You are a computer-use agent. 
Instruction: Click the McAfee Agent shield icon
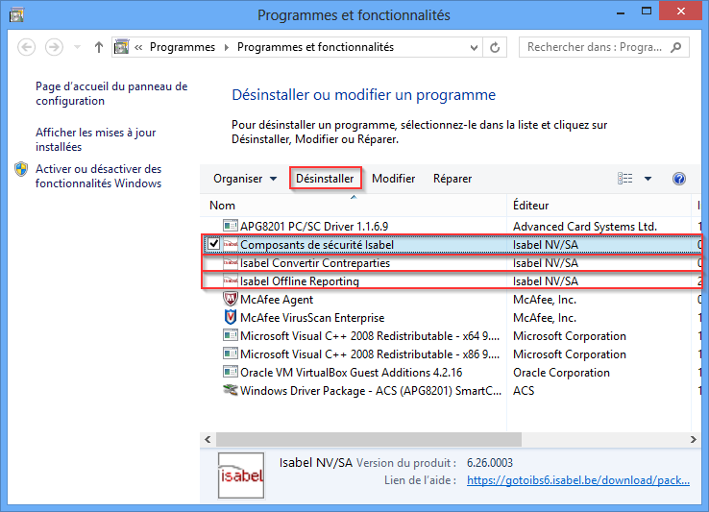231,299
